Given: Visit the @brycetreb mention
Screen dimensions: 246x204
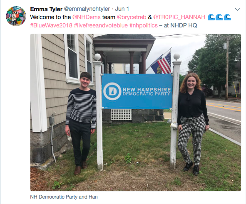Looking at the screenshot, I should click(x=132, y=17).
